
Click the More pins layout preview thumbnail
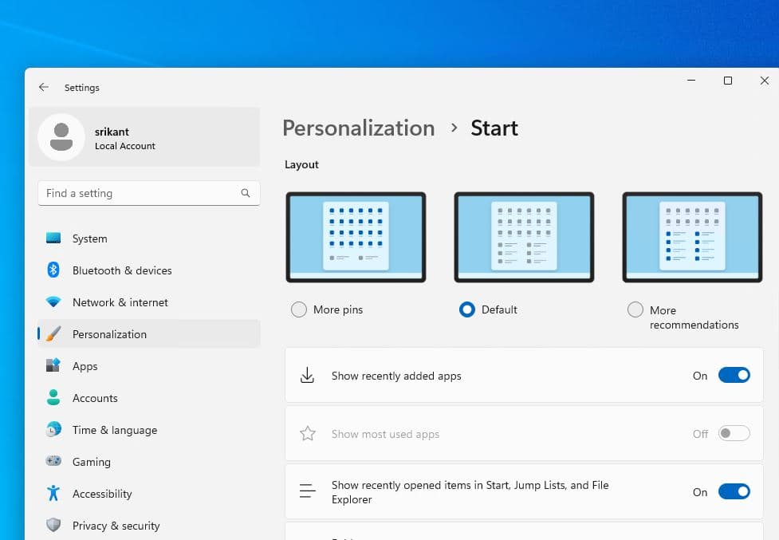(x=356, y=237)
